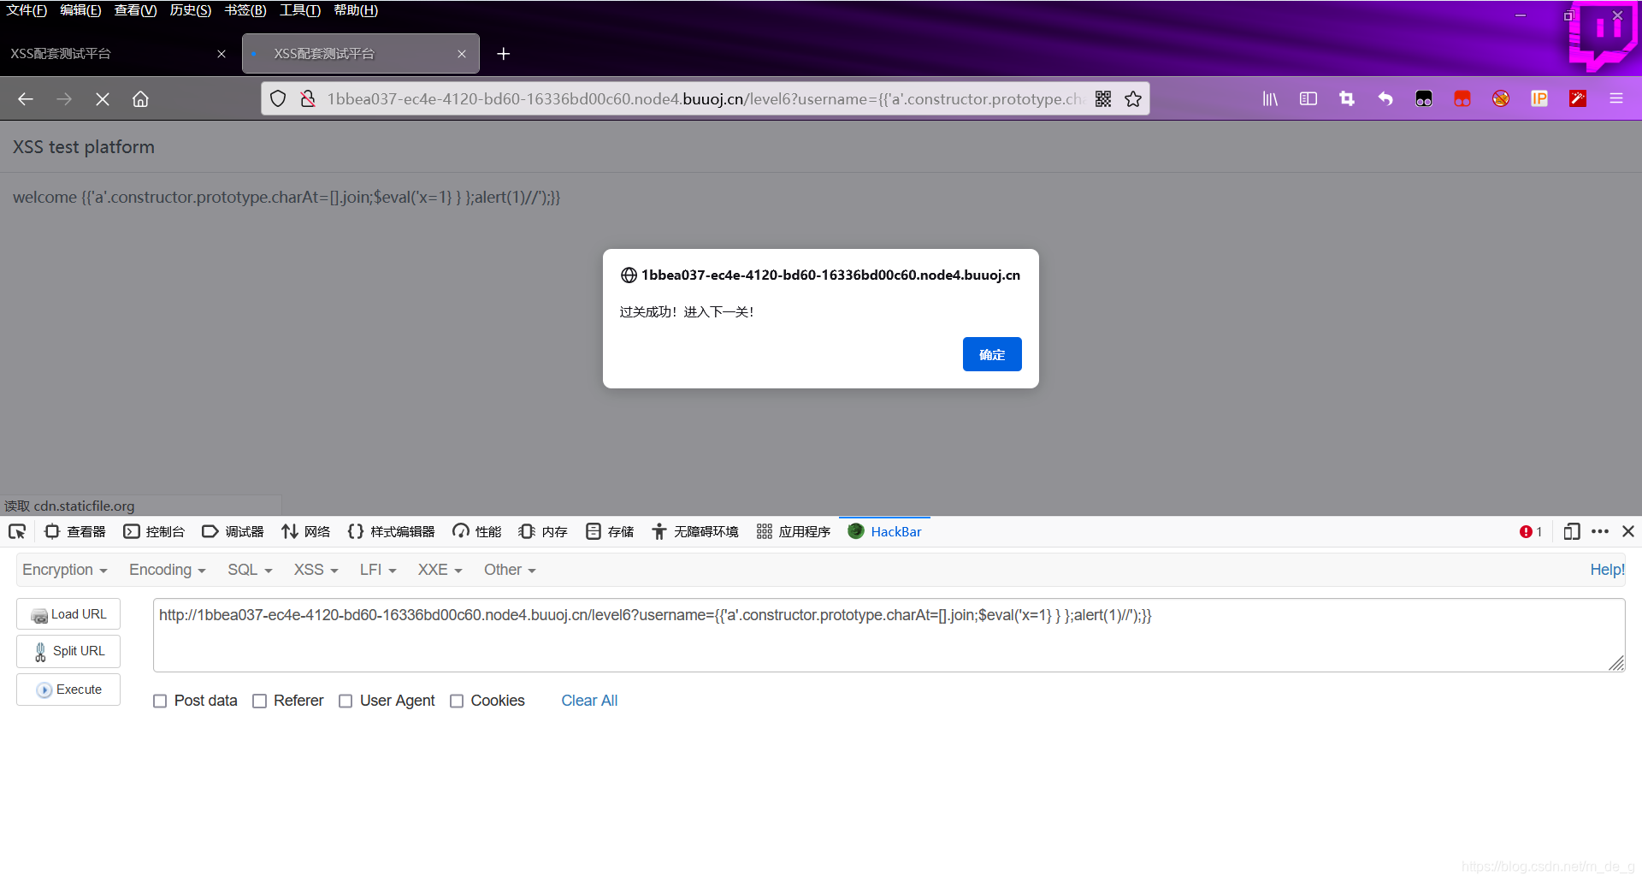Viewport: 1642px width, 882px height.
Task: Open the 历史(S) menu
Action: (x=190, y=10)
